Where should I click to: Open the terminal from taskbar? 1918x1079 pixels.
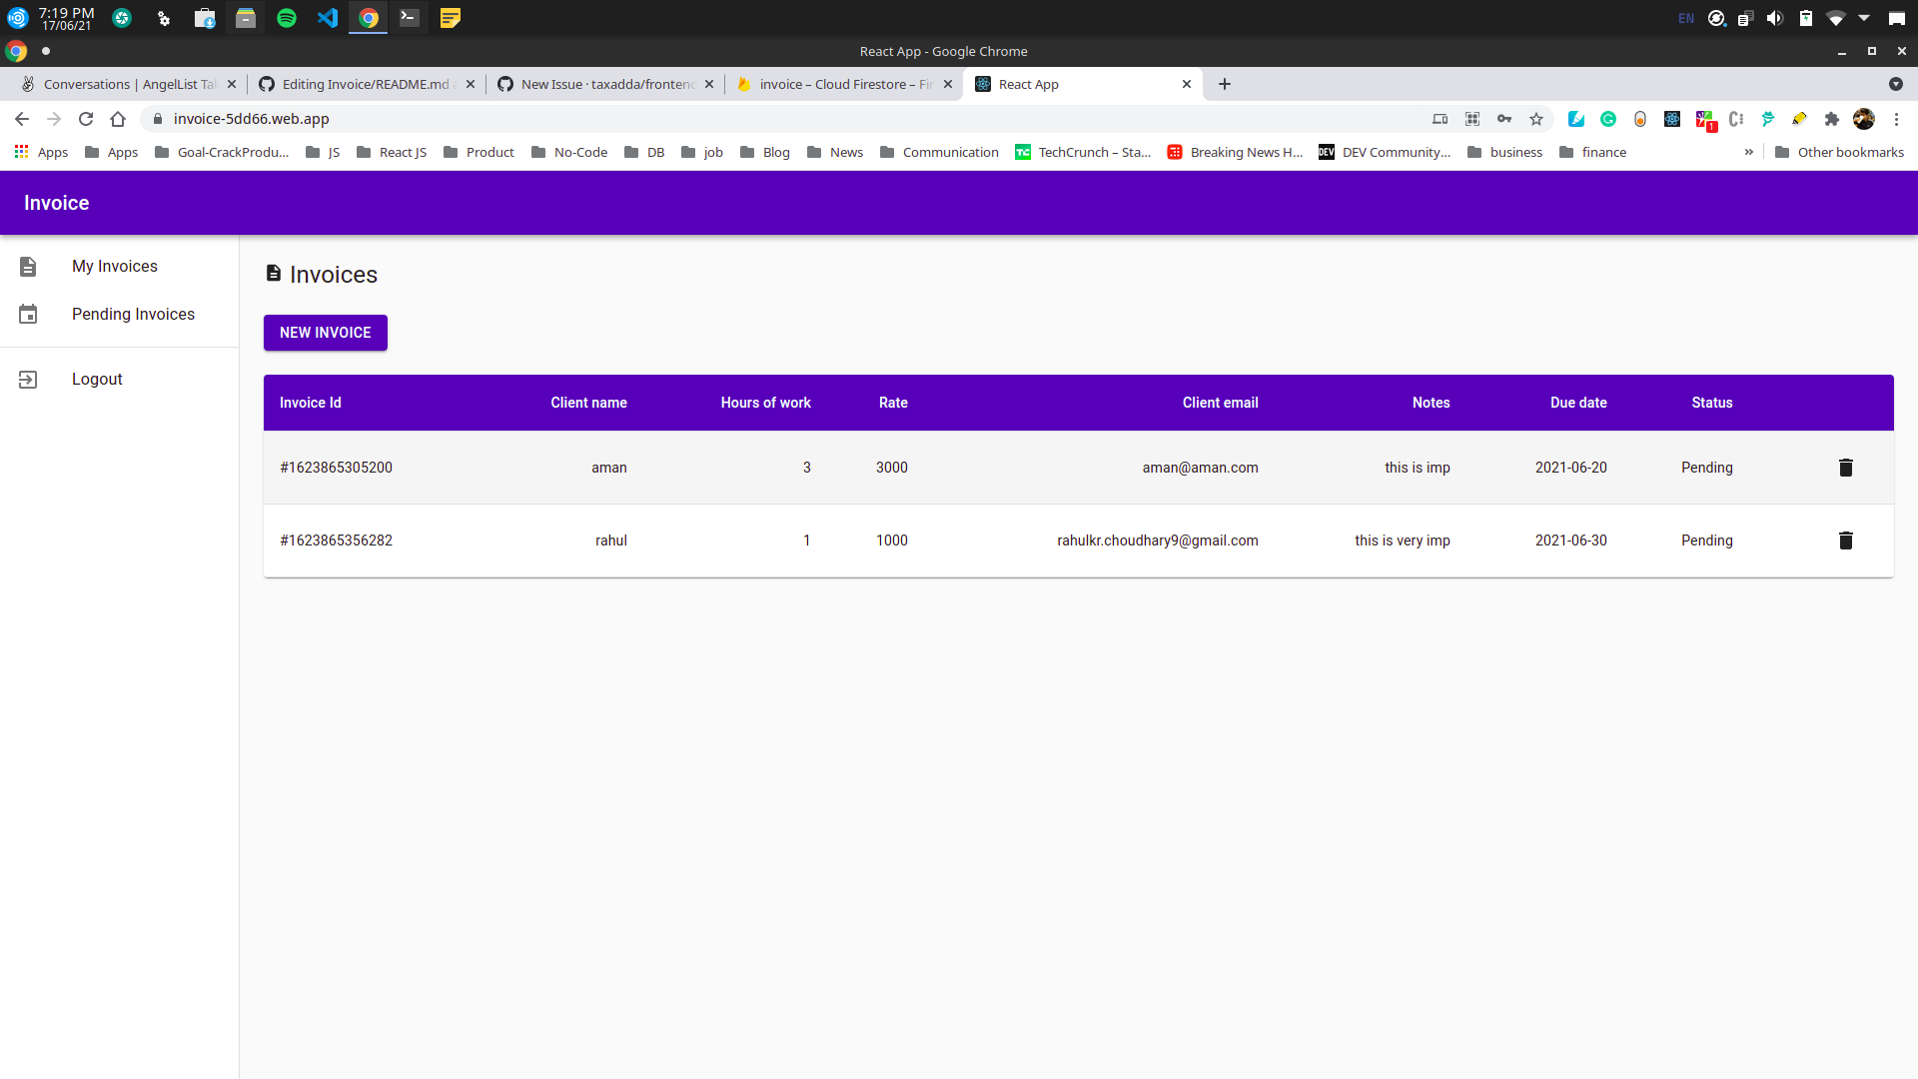click(409, 18)
